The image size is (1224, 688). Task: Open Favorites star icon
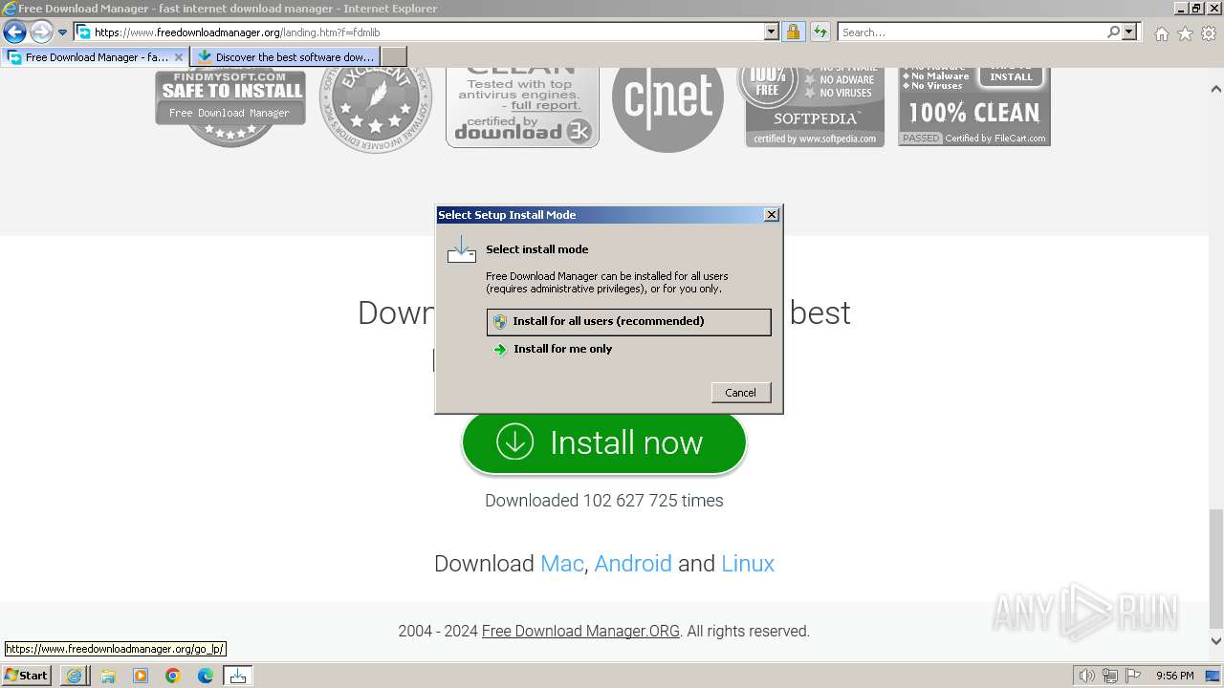pyautogui.click(x=1185, y=33)
